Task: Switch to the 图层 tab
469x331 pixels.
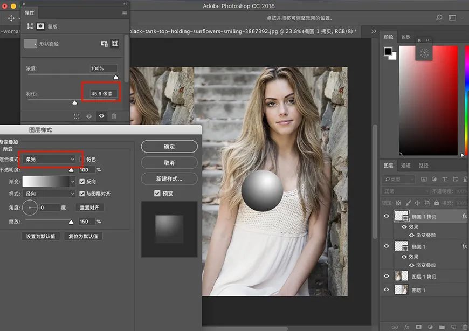Action: pos(388,165)
